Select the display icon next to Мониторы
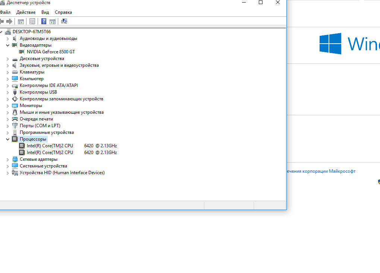Screen dimensions: 380x273 (x=15, y=106)
